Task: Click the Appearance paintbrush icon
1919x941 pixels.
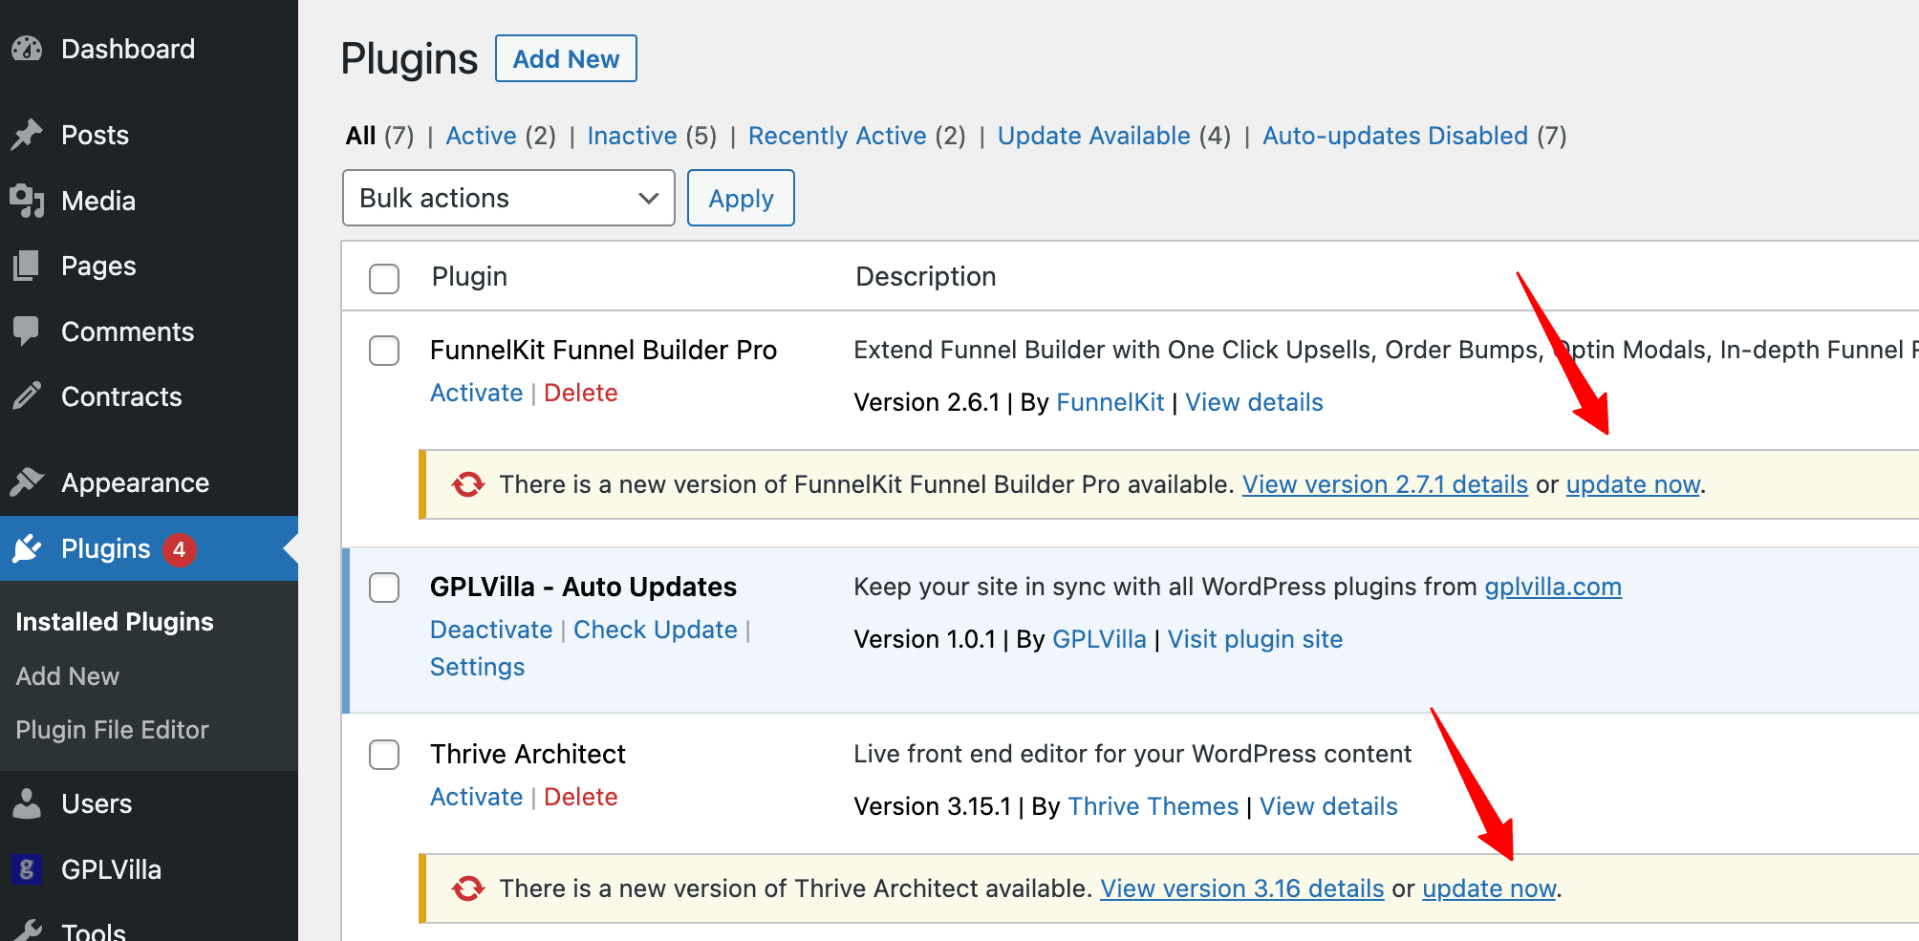Action: tap(27, 482)
